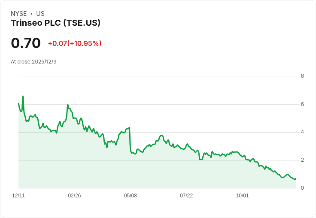The image size is (316, 218).
Task: Click the 2 value on y-axis
Action: pyautogui.click(x=302, y=160)
